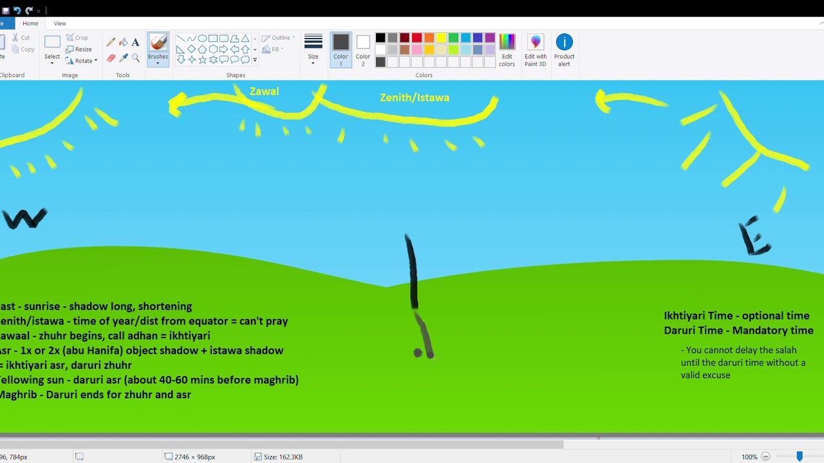Select the Color picker eyedropper tool
This screenshot has width=824, height=463.
click(123, 58)
